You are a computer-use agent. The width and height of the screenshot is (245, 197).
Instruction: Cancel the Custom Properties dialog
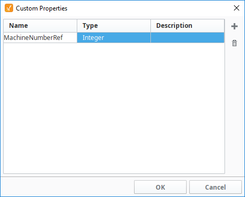pos(216,187)
